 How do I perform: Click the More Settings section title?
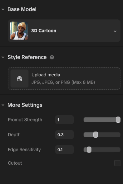pos(25,105)
